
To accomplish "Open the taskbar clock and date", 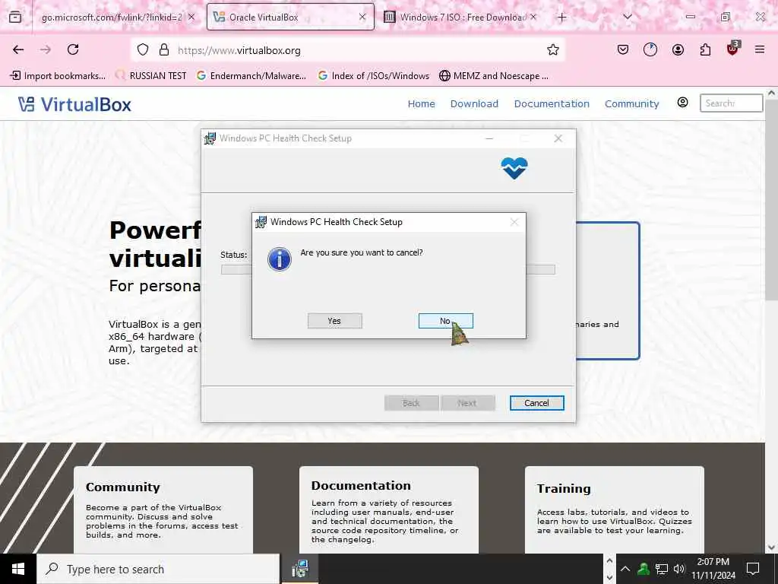I will (713, 569).
